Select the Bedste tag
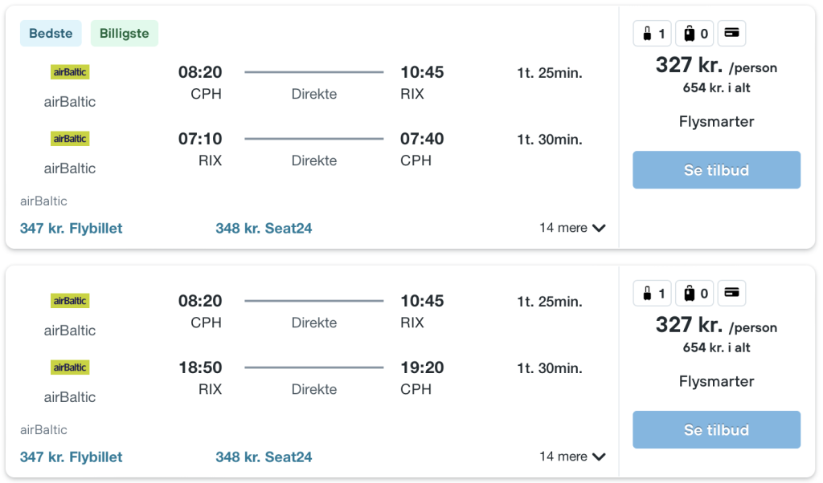Viewport: 823px width, 483px height. click(51, 34)
